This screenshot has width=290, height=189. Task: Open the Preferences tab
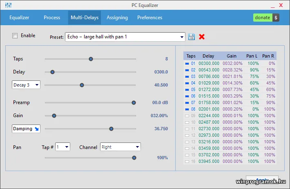(149, 18)
